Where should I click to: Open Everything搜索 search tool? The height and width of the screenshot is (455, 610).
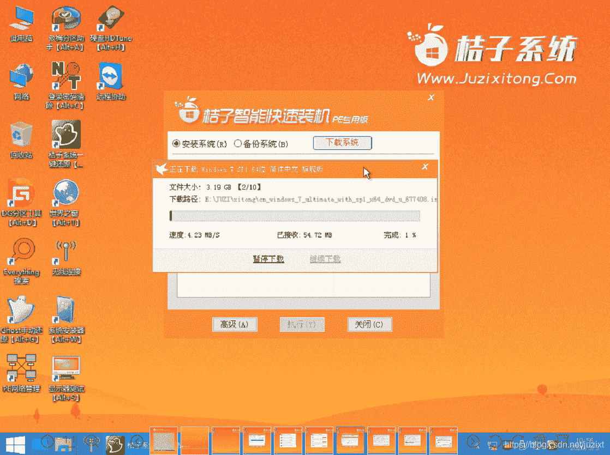[21, 261]
